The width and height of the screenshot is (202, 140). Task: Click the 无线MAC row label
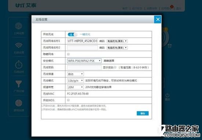tap(49, 94)
